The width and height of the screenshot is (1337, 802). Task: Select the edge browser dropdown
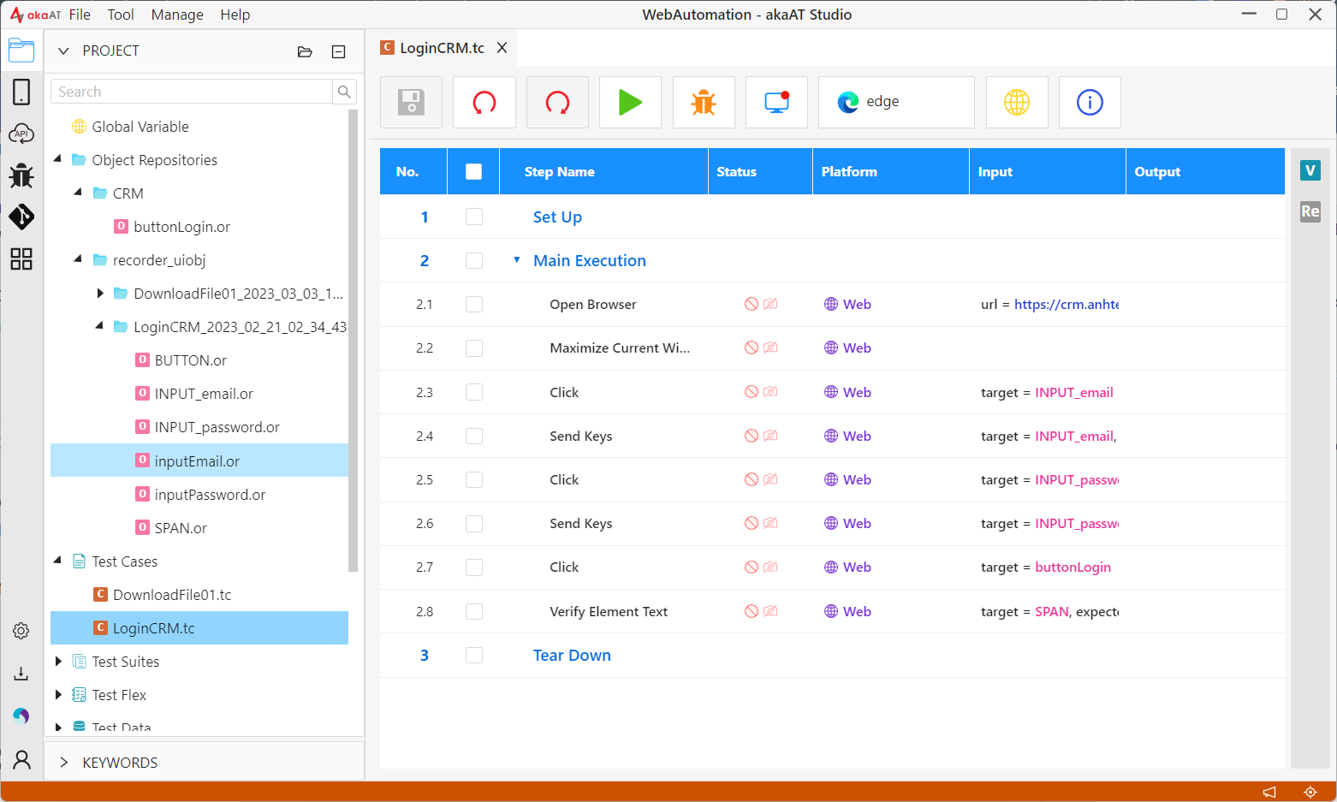click(896, 102)
